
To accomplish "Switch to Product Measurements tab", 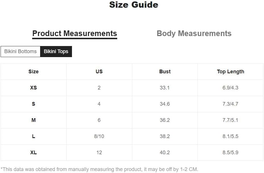I will [75, 34].
